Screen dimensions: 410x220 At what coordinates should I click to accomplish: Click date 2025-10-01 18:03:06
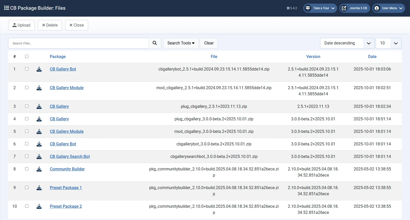(372, 69)
